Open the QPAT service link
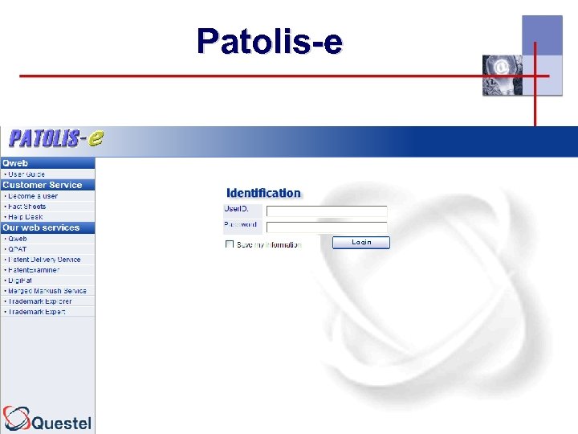This screenshot has height=434, width=578. pyautogui.click(x=17, y=249)
